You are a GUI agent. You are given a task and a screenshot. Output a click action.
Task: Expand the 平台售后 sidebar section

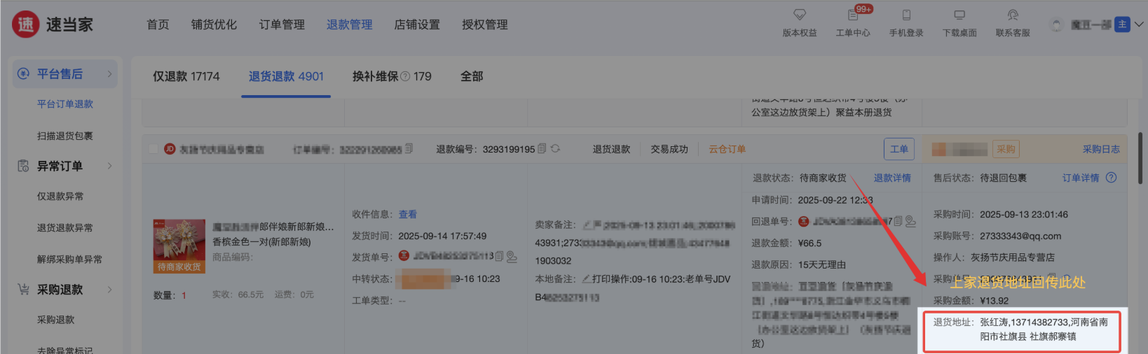point(110,74)
